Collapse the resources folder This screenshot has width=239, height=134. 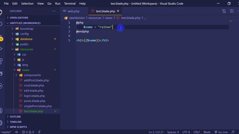(27, 49)
